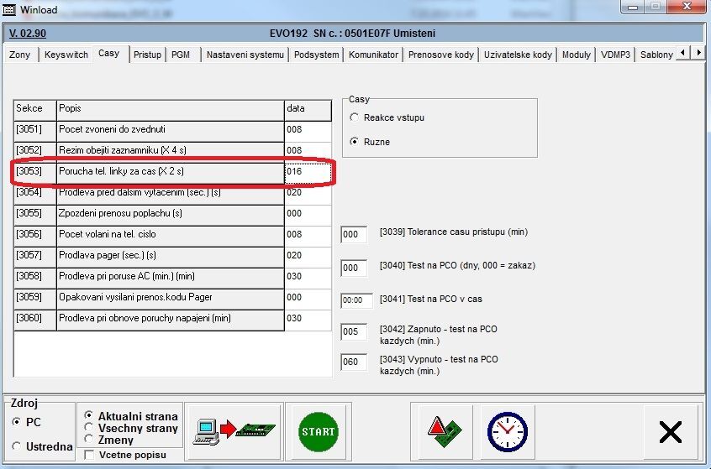Click the 3041 Test na PCO time field
Viewport: 711px width, 469px height.
(x=356, y=300)
